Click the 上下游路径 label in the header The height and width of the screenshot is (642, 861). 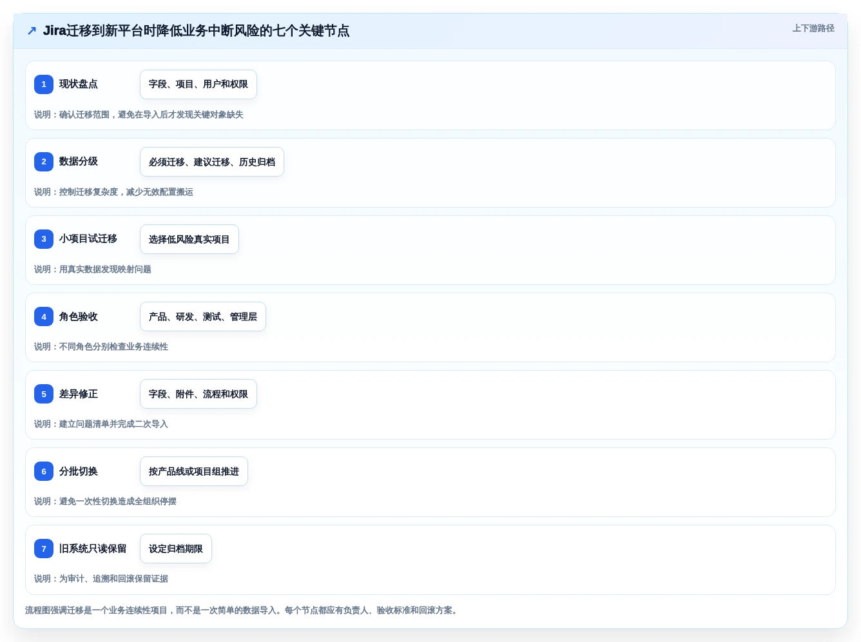pyautogui.click(x=813, y=28)
